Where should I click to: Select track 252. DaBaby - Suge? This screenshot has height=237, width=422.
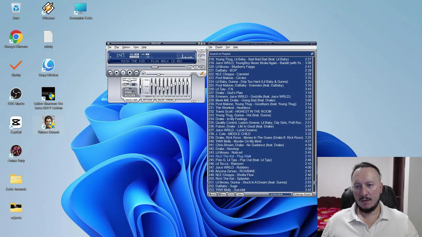(260, 186)
